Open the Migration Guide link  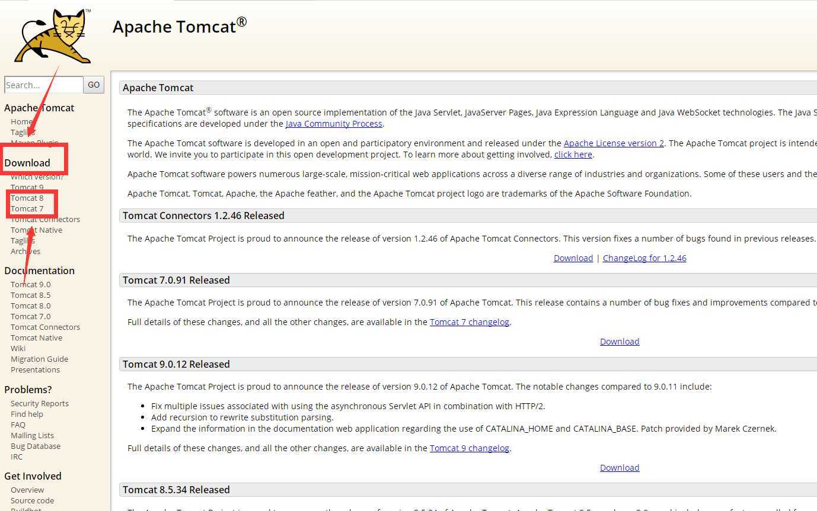tap(39, 359)
